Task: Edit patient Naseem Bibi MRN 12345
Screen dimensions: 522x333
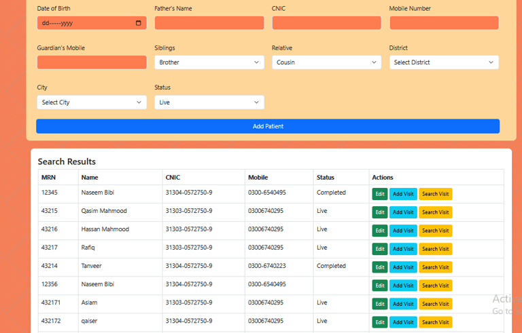Action: tap(380, 194)
